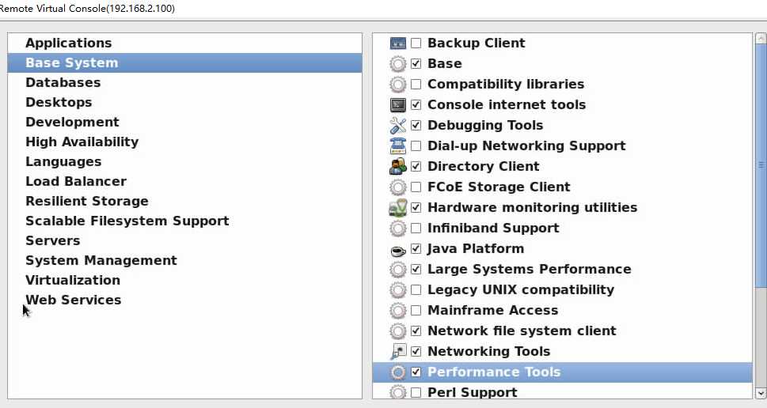Select the Virtualization category
This screenshot has height=408, width=767.
[x=73, y=281]
